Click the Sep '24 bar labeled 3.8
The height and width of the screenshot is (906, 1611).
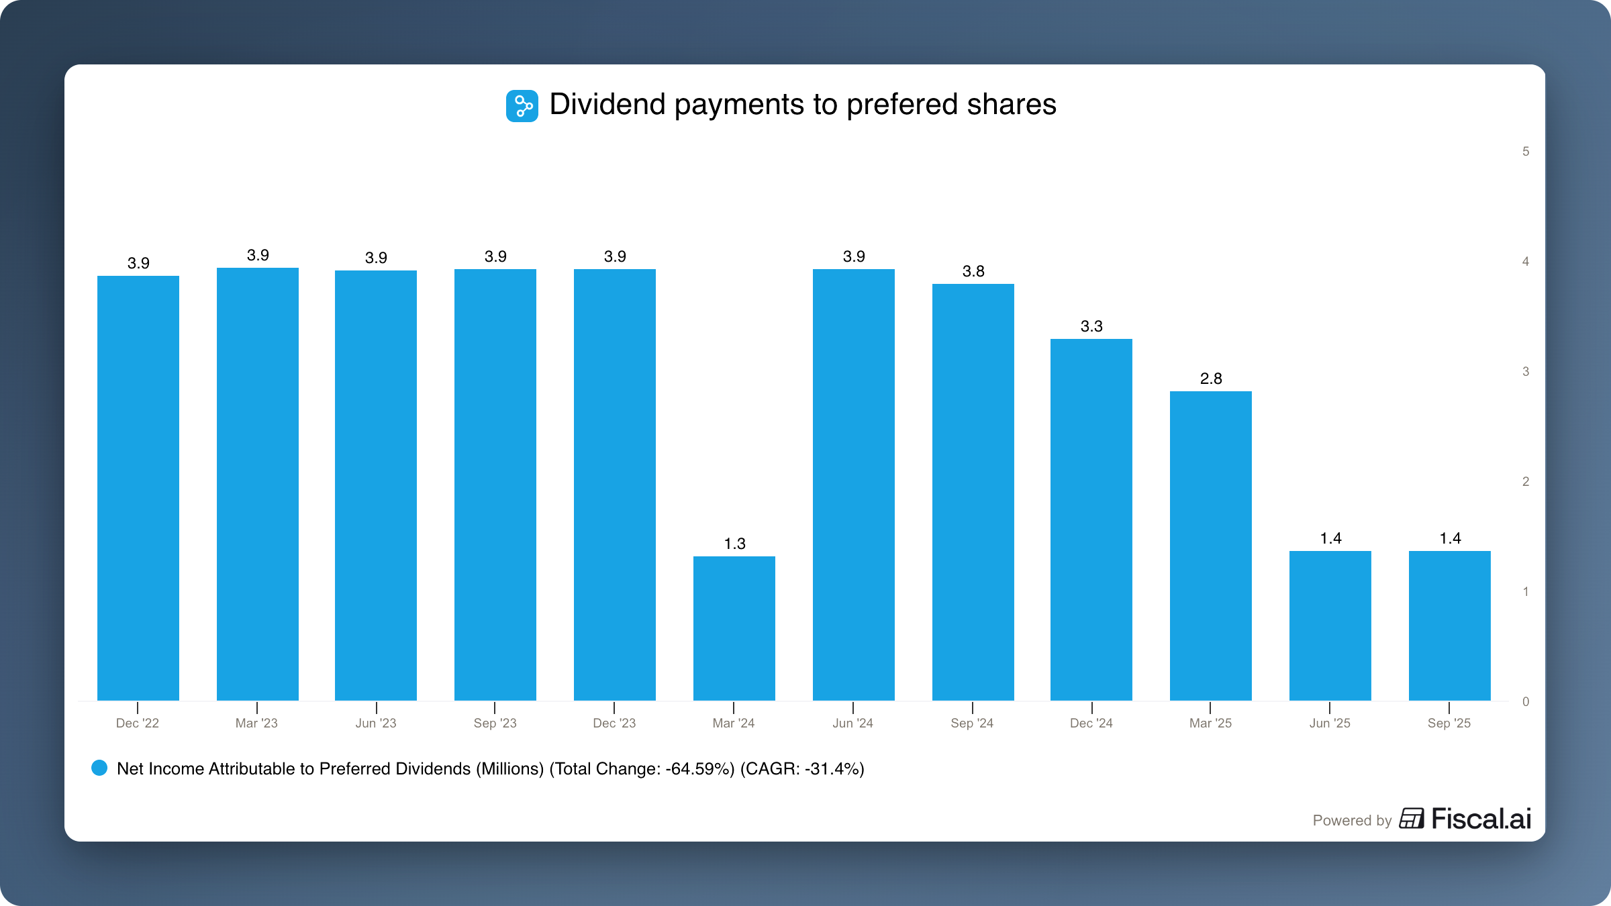tap(973, 492)
